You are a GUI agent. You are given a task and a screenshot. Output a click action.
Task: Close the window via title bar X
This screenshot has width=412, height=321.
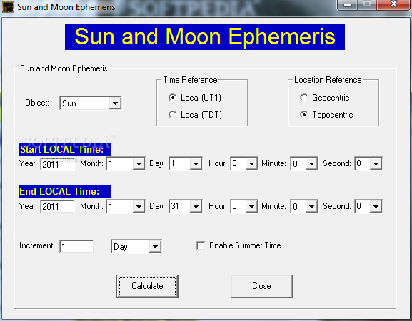tap(393, 4)
